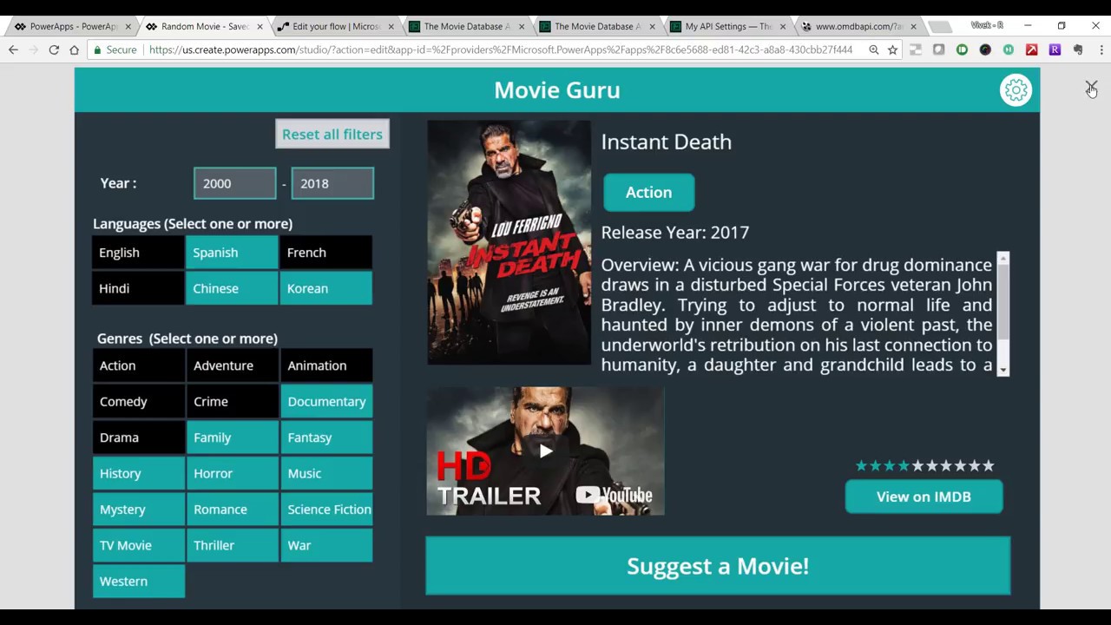Click the end year field showing 2018
Screen dimensions: 1111x625
click(332, 184)
